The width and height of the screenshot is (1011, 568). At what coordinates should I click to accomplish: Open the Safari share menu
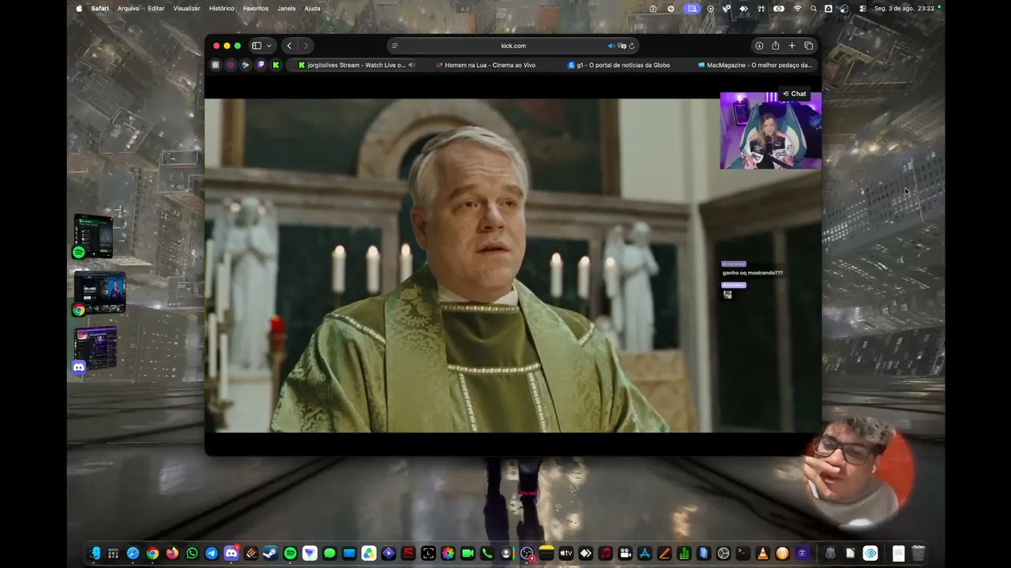click(x=776, y=46)
